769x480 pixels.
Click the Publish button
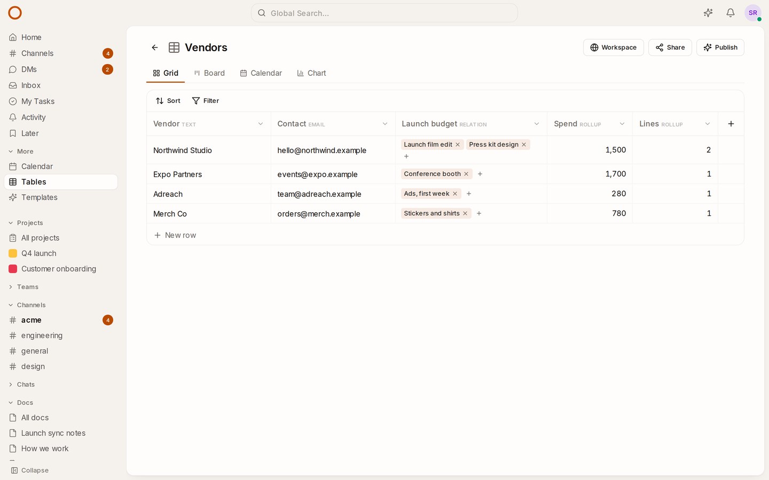point(720,47)
